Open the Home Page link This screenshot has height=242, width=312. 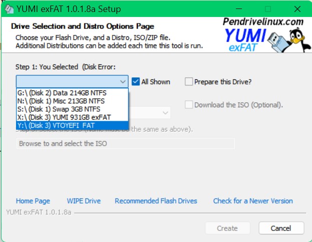(33, 201)
